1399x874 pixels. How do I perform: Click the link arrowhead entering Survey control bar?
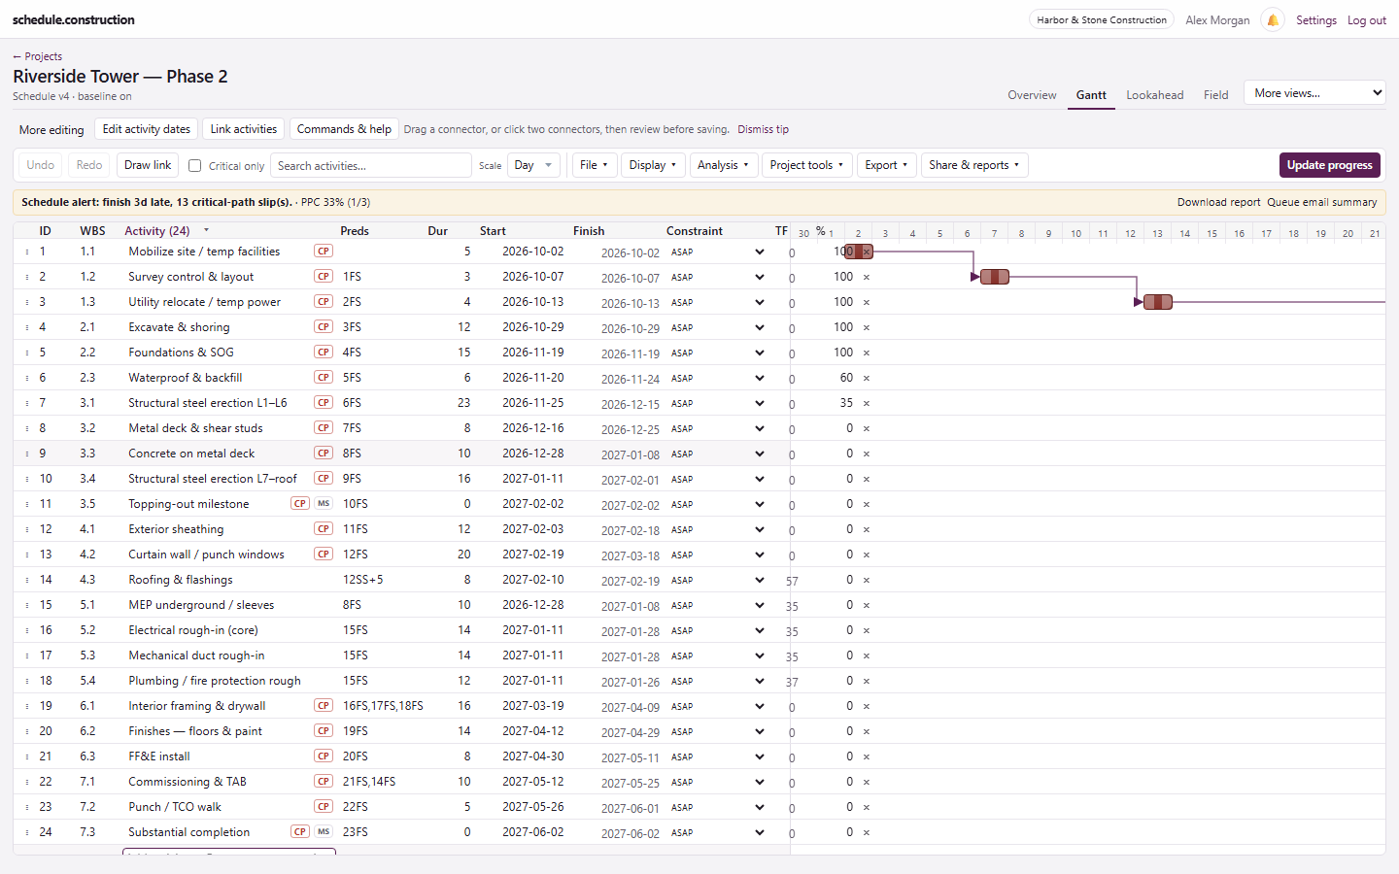[975, 277]
